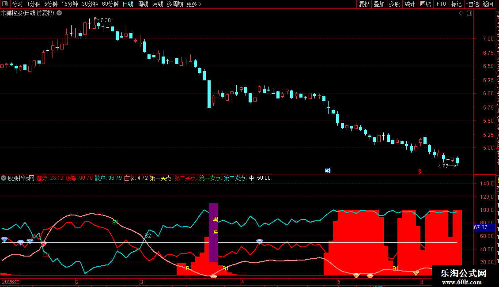Open F10 company information
Image resolution: width=499 pixels, height=287 pixels.
point(441,4)
